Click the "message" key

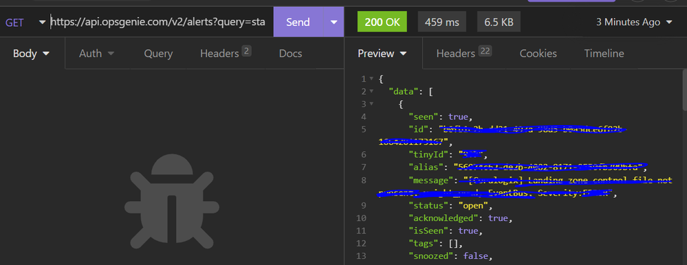tap(430, 180)
